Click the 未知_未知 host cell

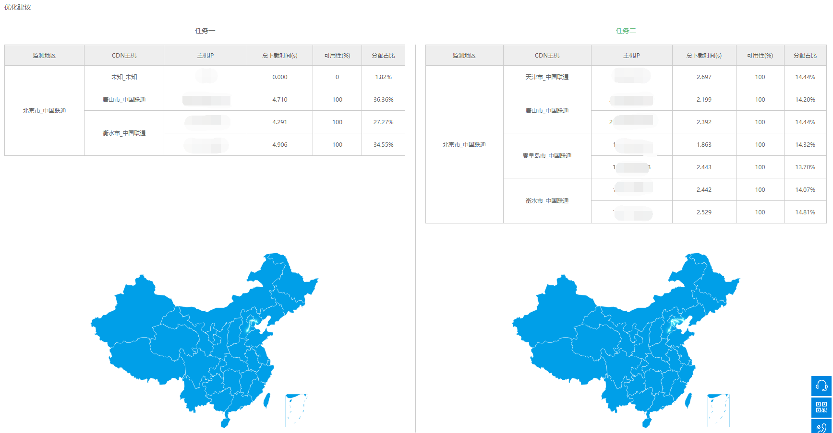(x=124, y=77)
